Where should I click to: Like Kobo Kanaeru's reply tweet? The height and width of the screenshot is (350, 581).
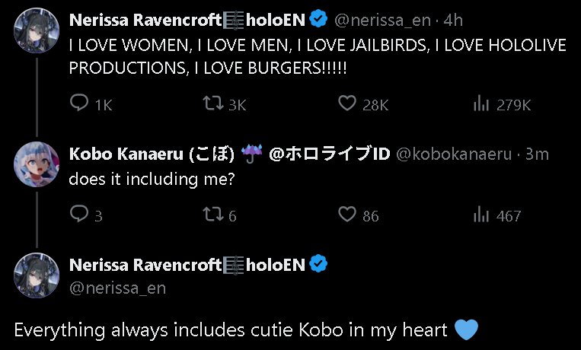[347, 215]
